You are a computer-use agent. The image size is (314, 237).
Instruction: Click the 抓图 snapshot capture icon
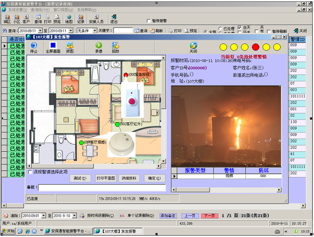pos(70,45)
